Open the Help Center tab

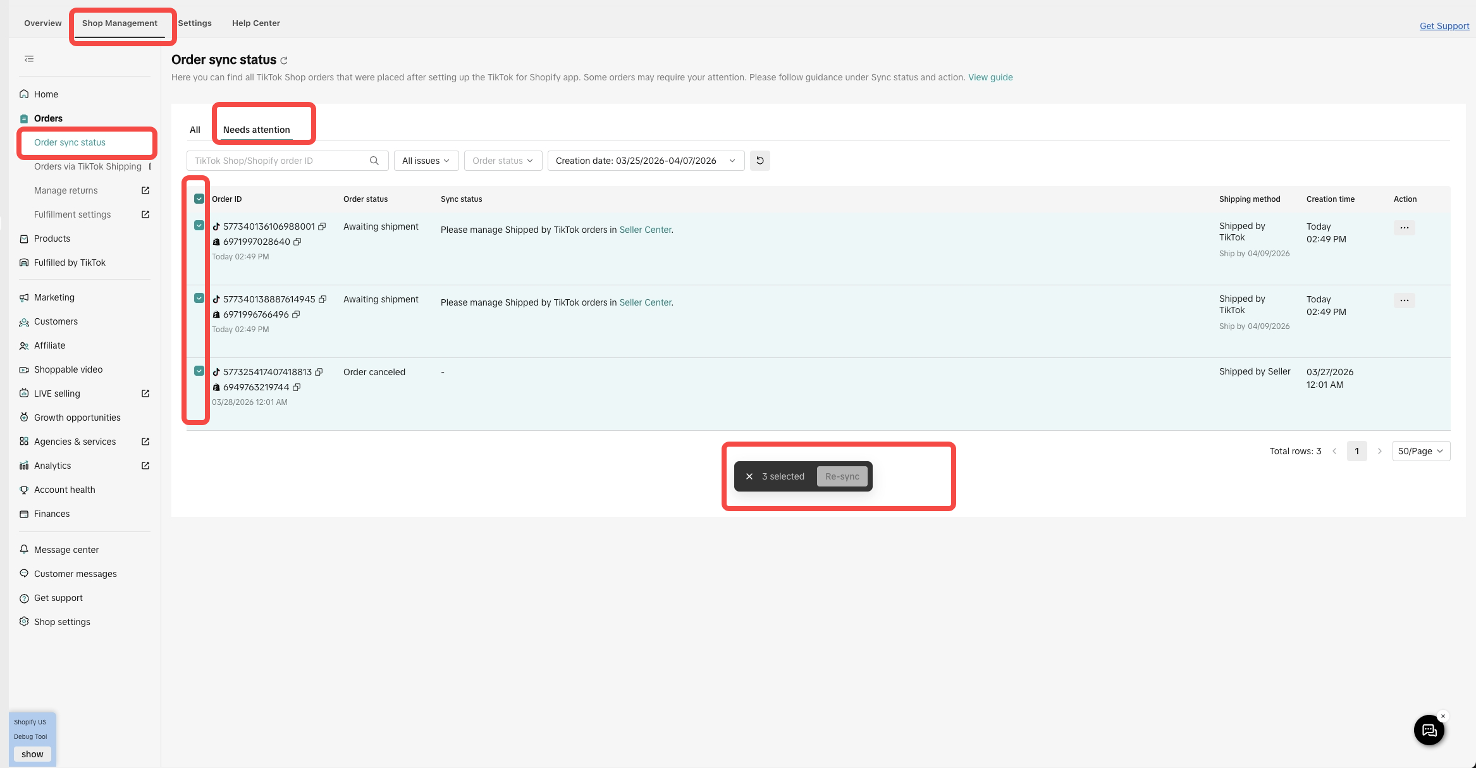click(256, 23)
